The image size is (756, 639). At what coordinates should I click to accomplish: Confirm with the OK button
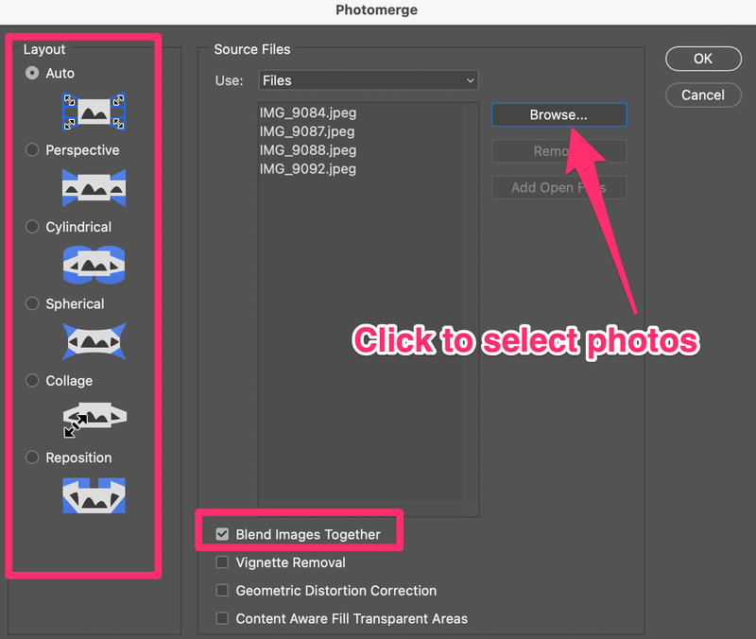pyautogui.click(x=702, y=59)
